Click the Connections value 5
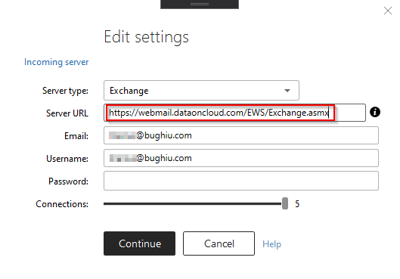 pyautogui.click(x=297, y=204)
